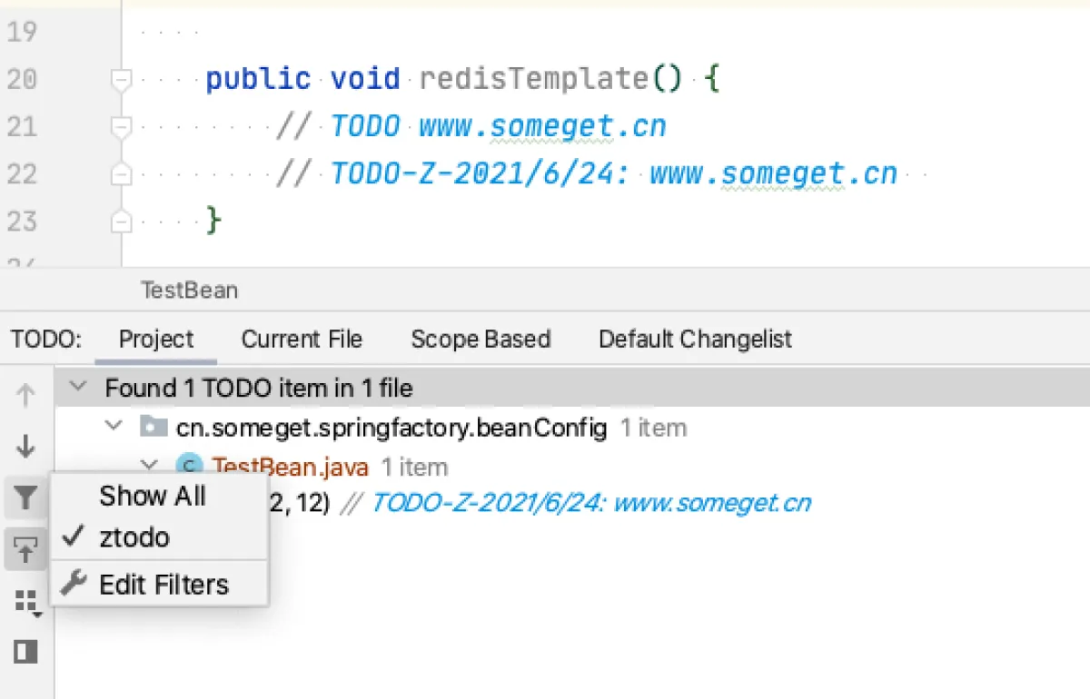Click the Previous TODO up arrow

coord(25,395)
